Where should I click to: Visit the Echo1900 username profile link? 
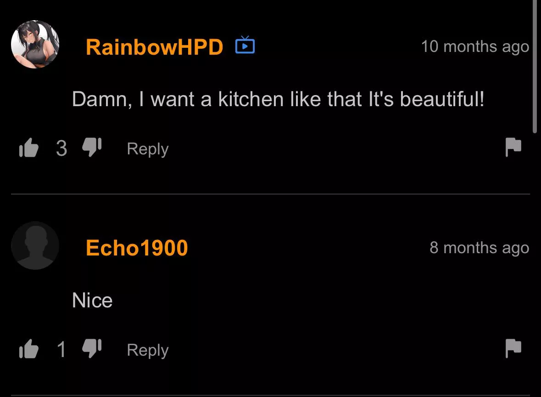click(x=137, y=248)
